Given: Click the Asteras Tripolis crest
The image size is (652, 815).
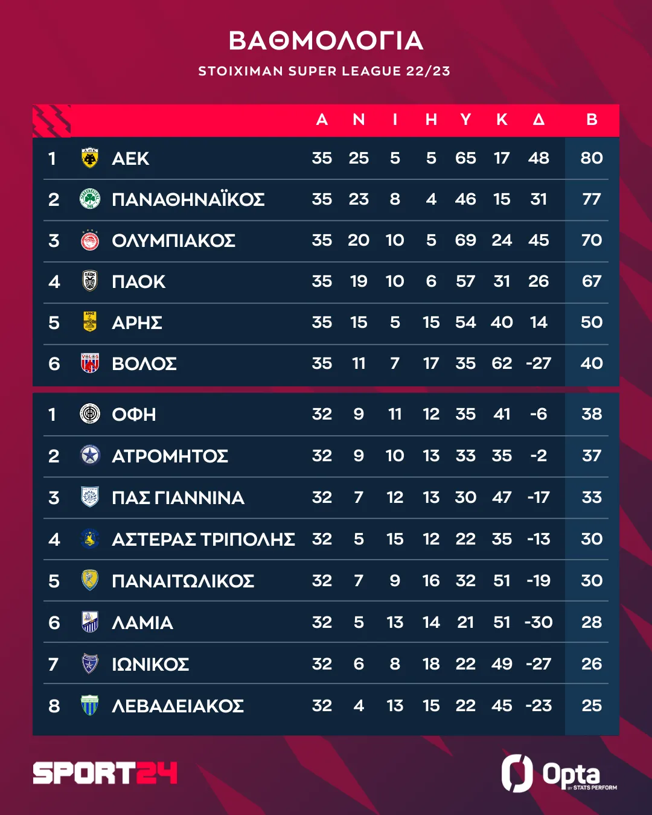Looking at the screenshot, I should (x=90, y=539).
